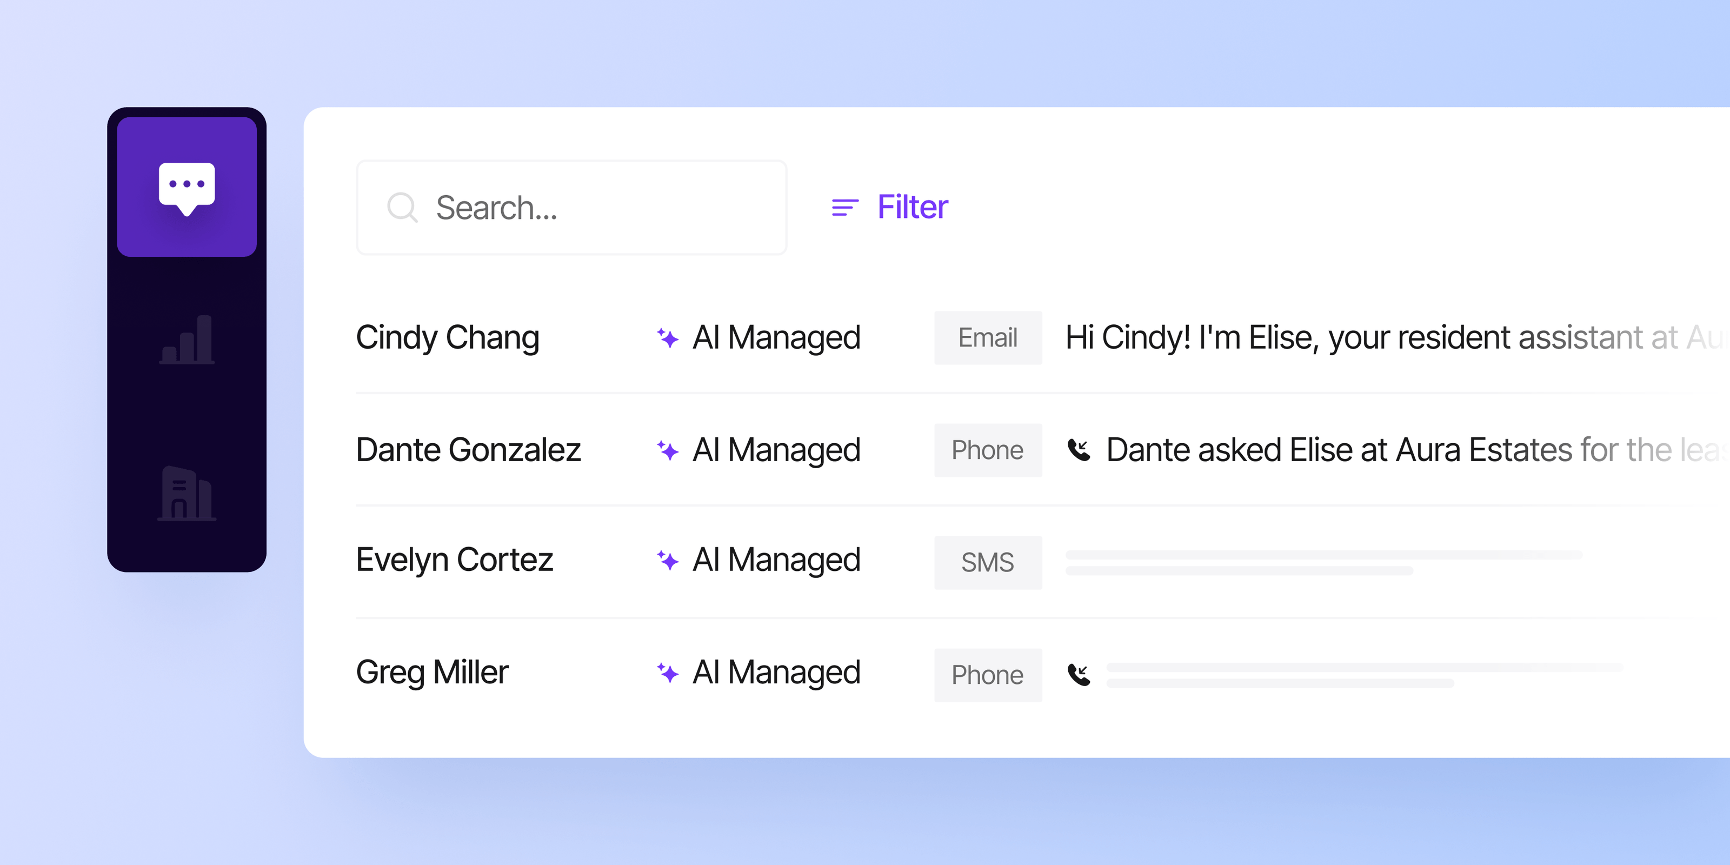Open the analytics bar chart icon
This screenshot has width=1730, height=865.
187,339
